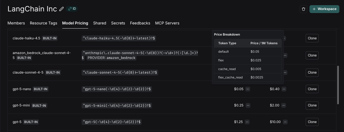Screen dimensions: 344x132
Task: Click the $0.005 cache_read price
Action: click(256, 69)
